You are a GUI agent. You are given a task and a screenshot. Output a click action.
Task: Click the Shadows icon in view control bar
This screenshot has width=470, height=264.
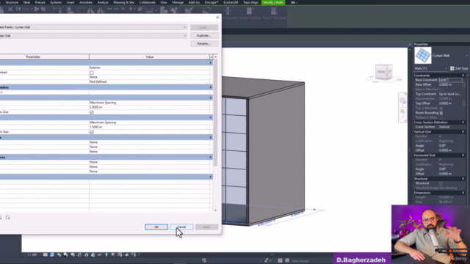[x=65, y=254]
